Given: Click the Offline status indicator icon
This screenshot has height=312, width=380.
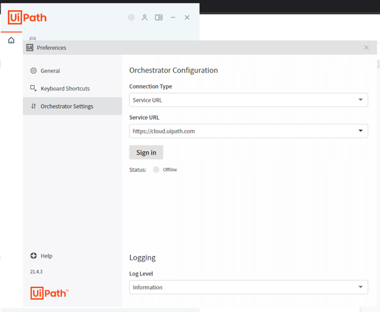Looking at the screenshot, I should (x=156, y=170).
